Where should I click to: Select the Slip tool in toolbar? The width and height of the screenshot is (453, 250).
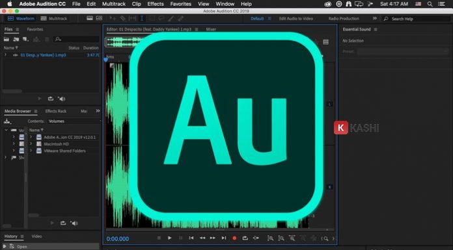(132, 18)
